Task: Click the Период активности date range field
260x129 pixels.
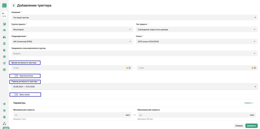Action: (x=135, y=87)
